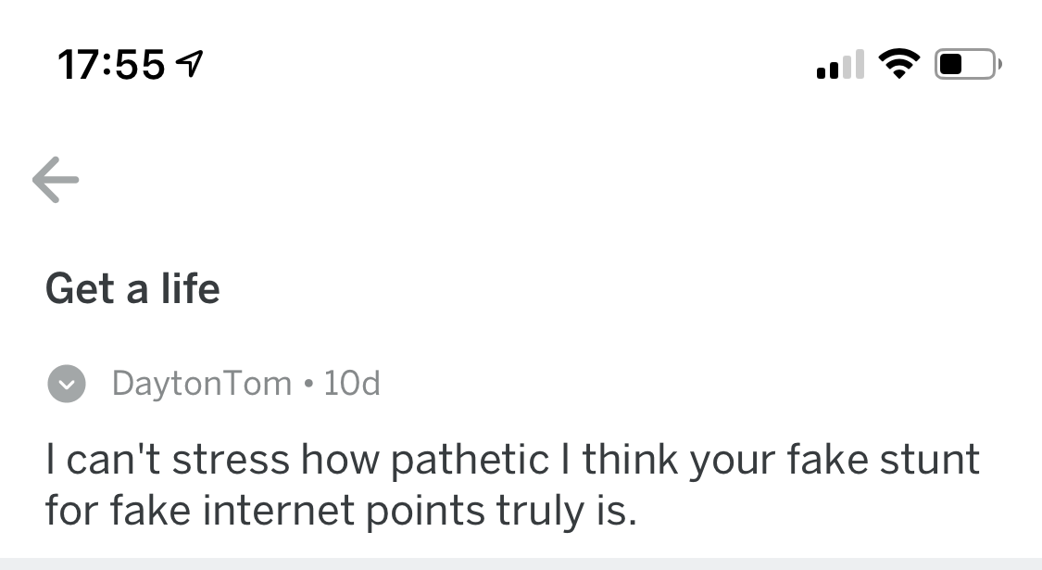Click the word 'truly' in the message
Image resolution: width=1042 pixels, height=570 pixels.
pos(540,513)
